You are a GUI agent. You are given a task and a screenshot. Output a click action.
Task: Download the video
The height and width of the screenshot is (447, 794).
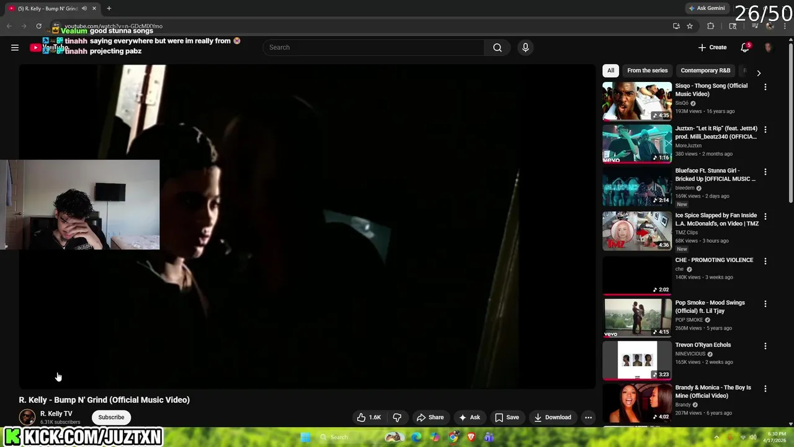click(x=552, y=417)
